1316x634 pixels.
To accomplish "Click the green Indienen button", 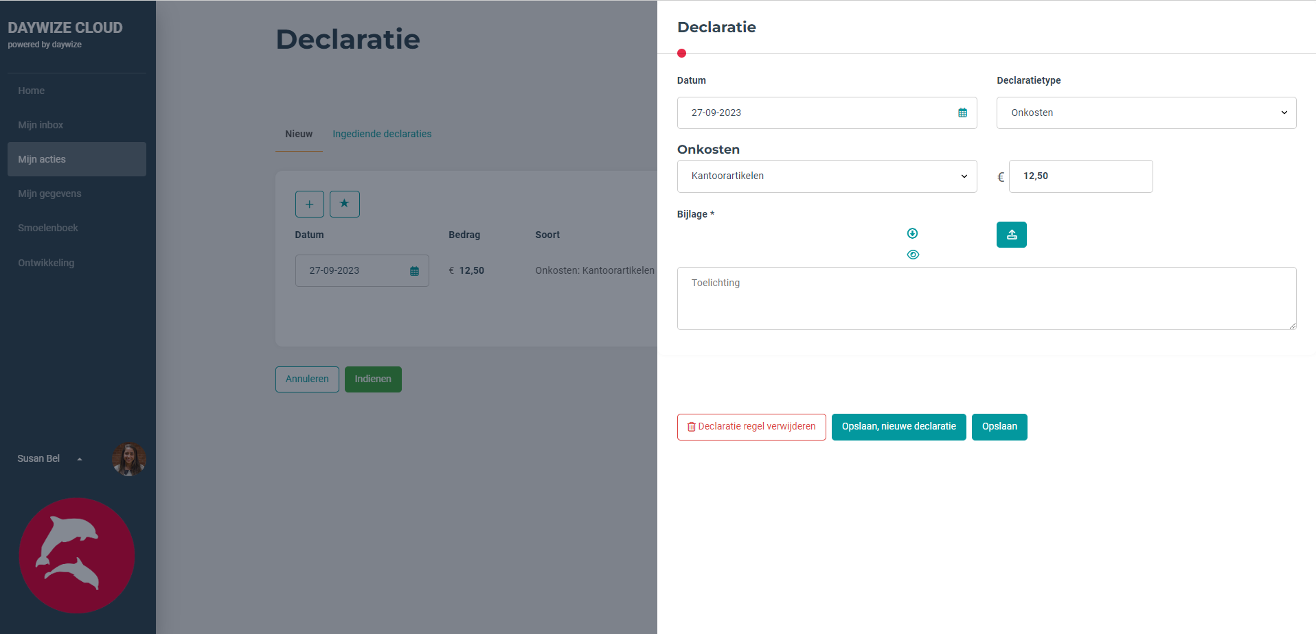I will [373, 379].
